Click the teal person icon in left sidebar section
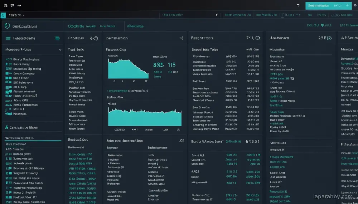358x204 pixels. click(6, 127)
